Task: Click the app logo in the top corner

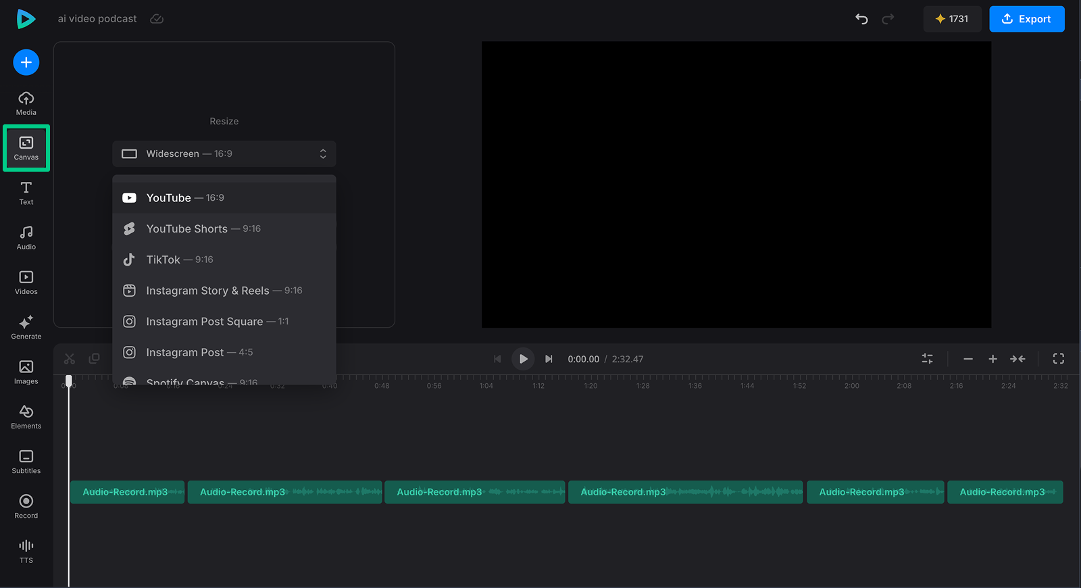Action: coord(26,19)
